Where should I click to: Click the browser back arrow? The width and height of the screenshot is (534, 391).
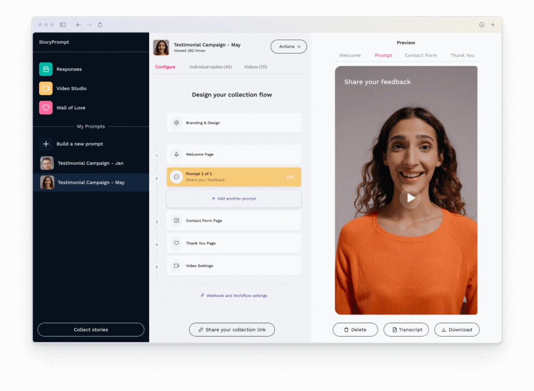[78, 25]
